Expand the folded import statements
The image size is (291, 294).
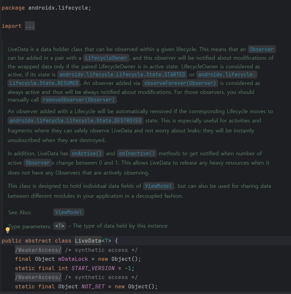(x=30, y=26)
